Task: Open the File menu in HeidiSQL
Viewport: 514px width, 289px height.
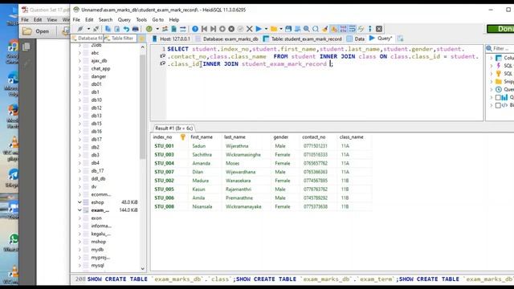Action: click(x=76, y=19)
